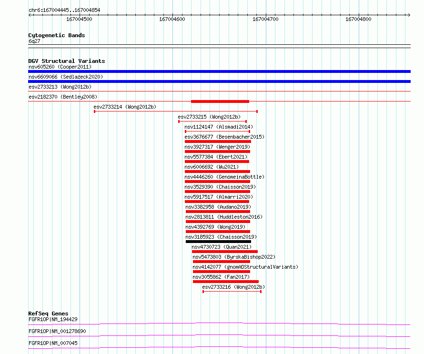424x354 pixels.
Task: Click the nsv4446260 (GenomeinaBottle) variant label
Action: [x=224, y=177]
